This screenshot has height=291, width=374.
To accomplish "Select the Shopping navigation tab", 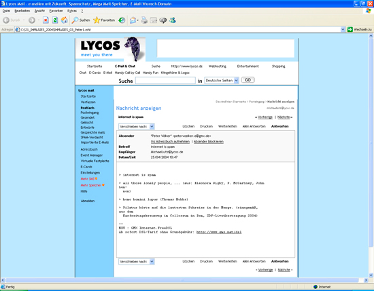I will [278, 66].
